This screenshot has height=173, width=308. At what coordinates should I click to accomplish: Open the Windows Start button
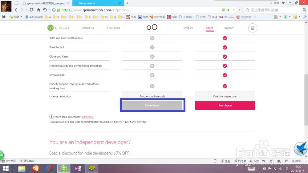coord(6,168)
